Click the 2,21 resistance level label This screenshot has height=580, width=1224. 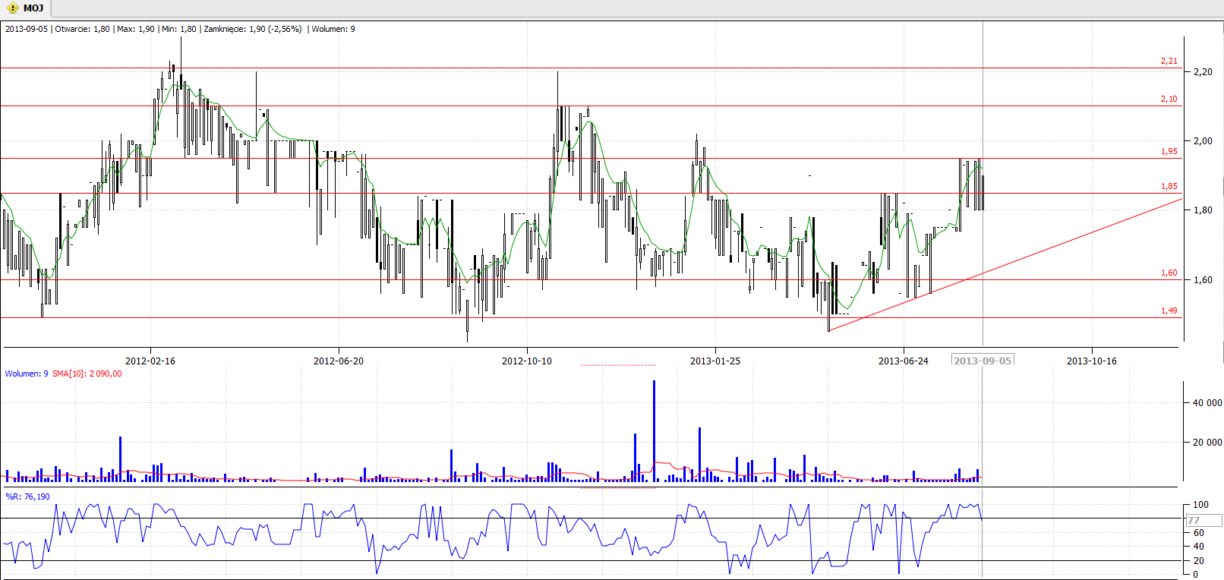[1169, 61]
